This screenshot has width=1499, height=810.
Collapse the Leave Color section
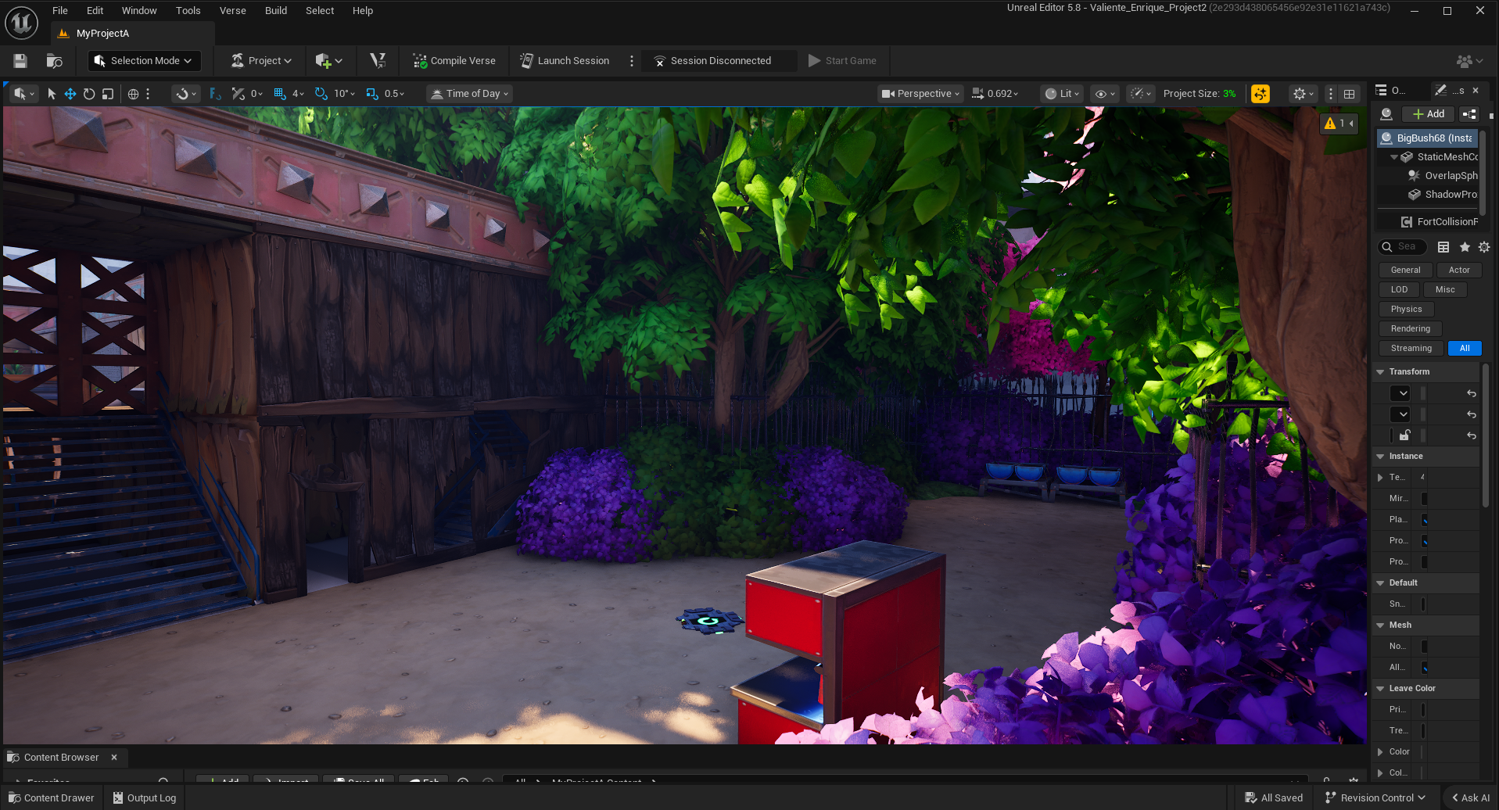[x=1380, y=689]
